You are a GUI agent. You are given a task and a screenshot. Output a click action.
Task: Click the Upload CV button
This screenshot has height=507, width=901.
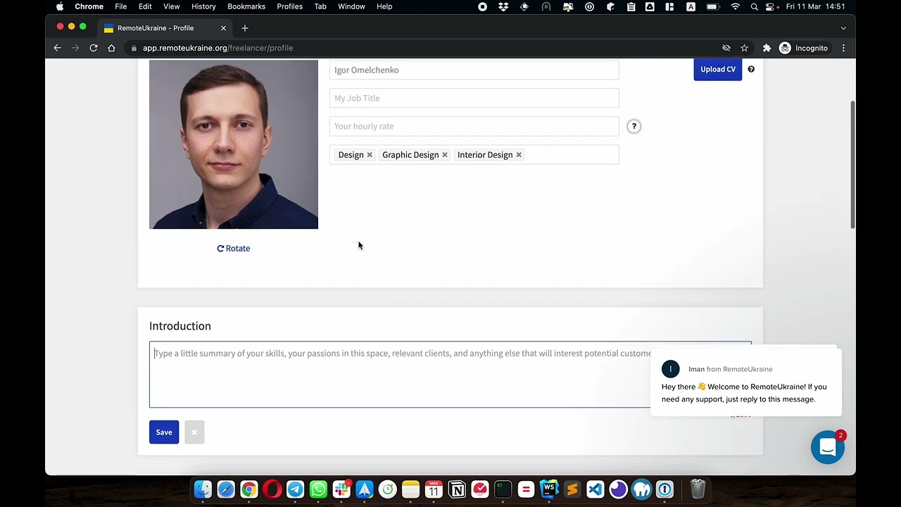tap(718, 69)
